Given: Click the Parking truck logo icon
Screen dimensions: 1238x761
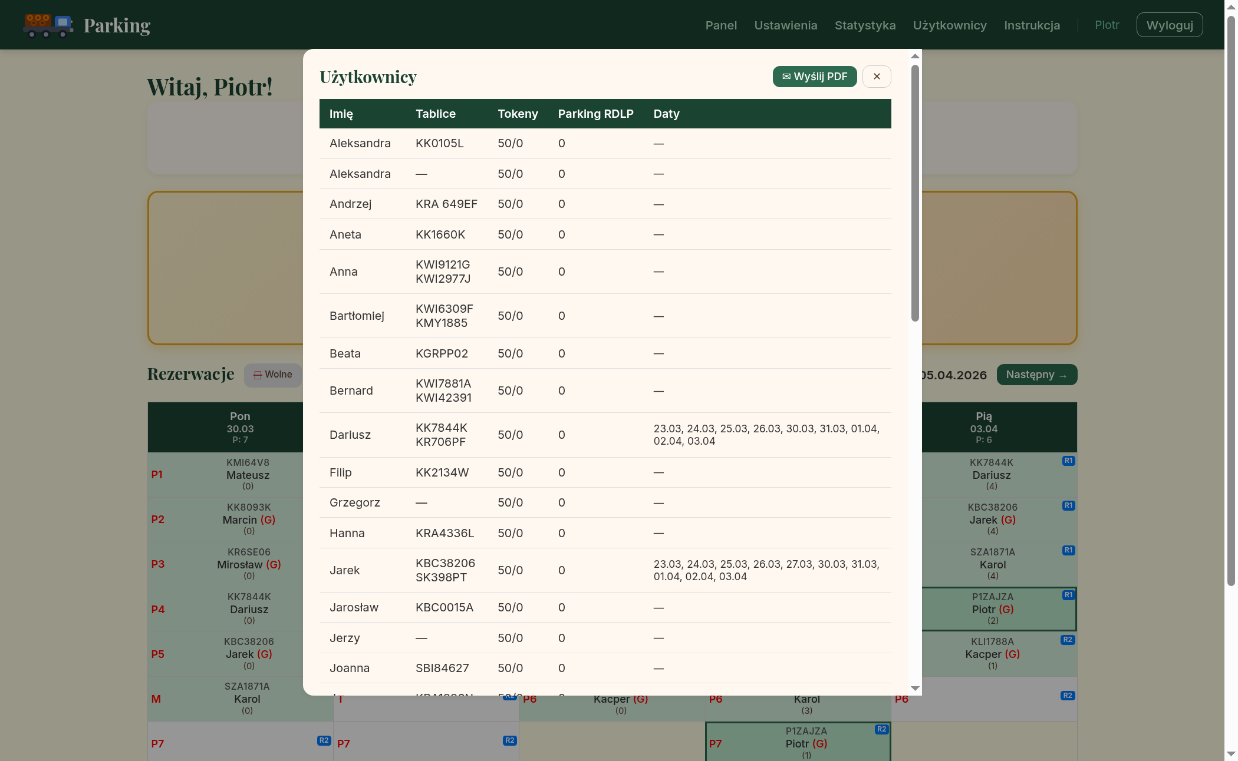Looking at the screenshot, I should 48,25.
